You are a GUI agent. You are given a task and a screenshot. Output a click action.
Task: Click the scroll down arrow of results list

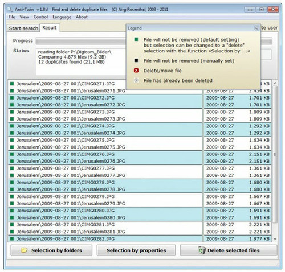point(275,239)
